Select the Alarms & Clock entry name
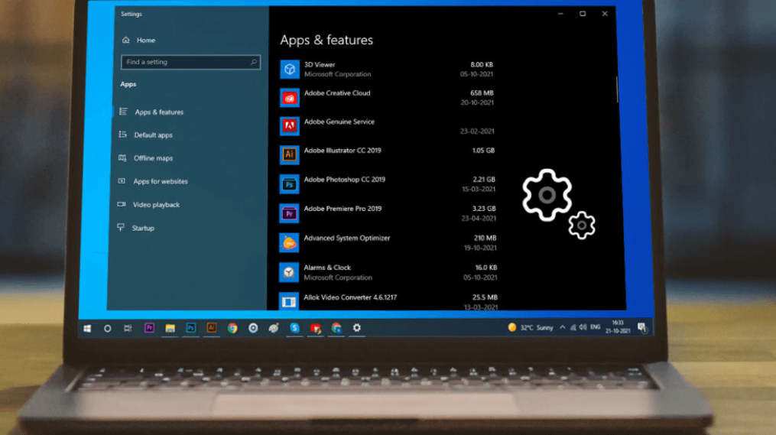 point(327,268)
